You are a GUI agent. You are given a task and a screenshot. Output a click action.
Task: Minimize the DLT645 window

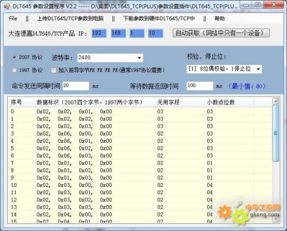(246, 5)
